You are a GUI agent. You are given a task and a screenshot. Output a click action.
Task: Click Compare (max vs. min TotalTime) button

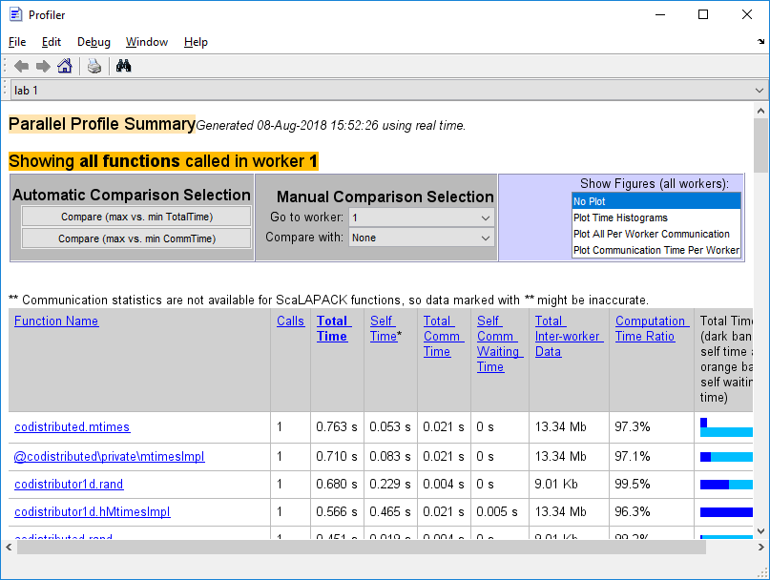136,217
